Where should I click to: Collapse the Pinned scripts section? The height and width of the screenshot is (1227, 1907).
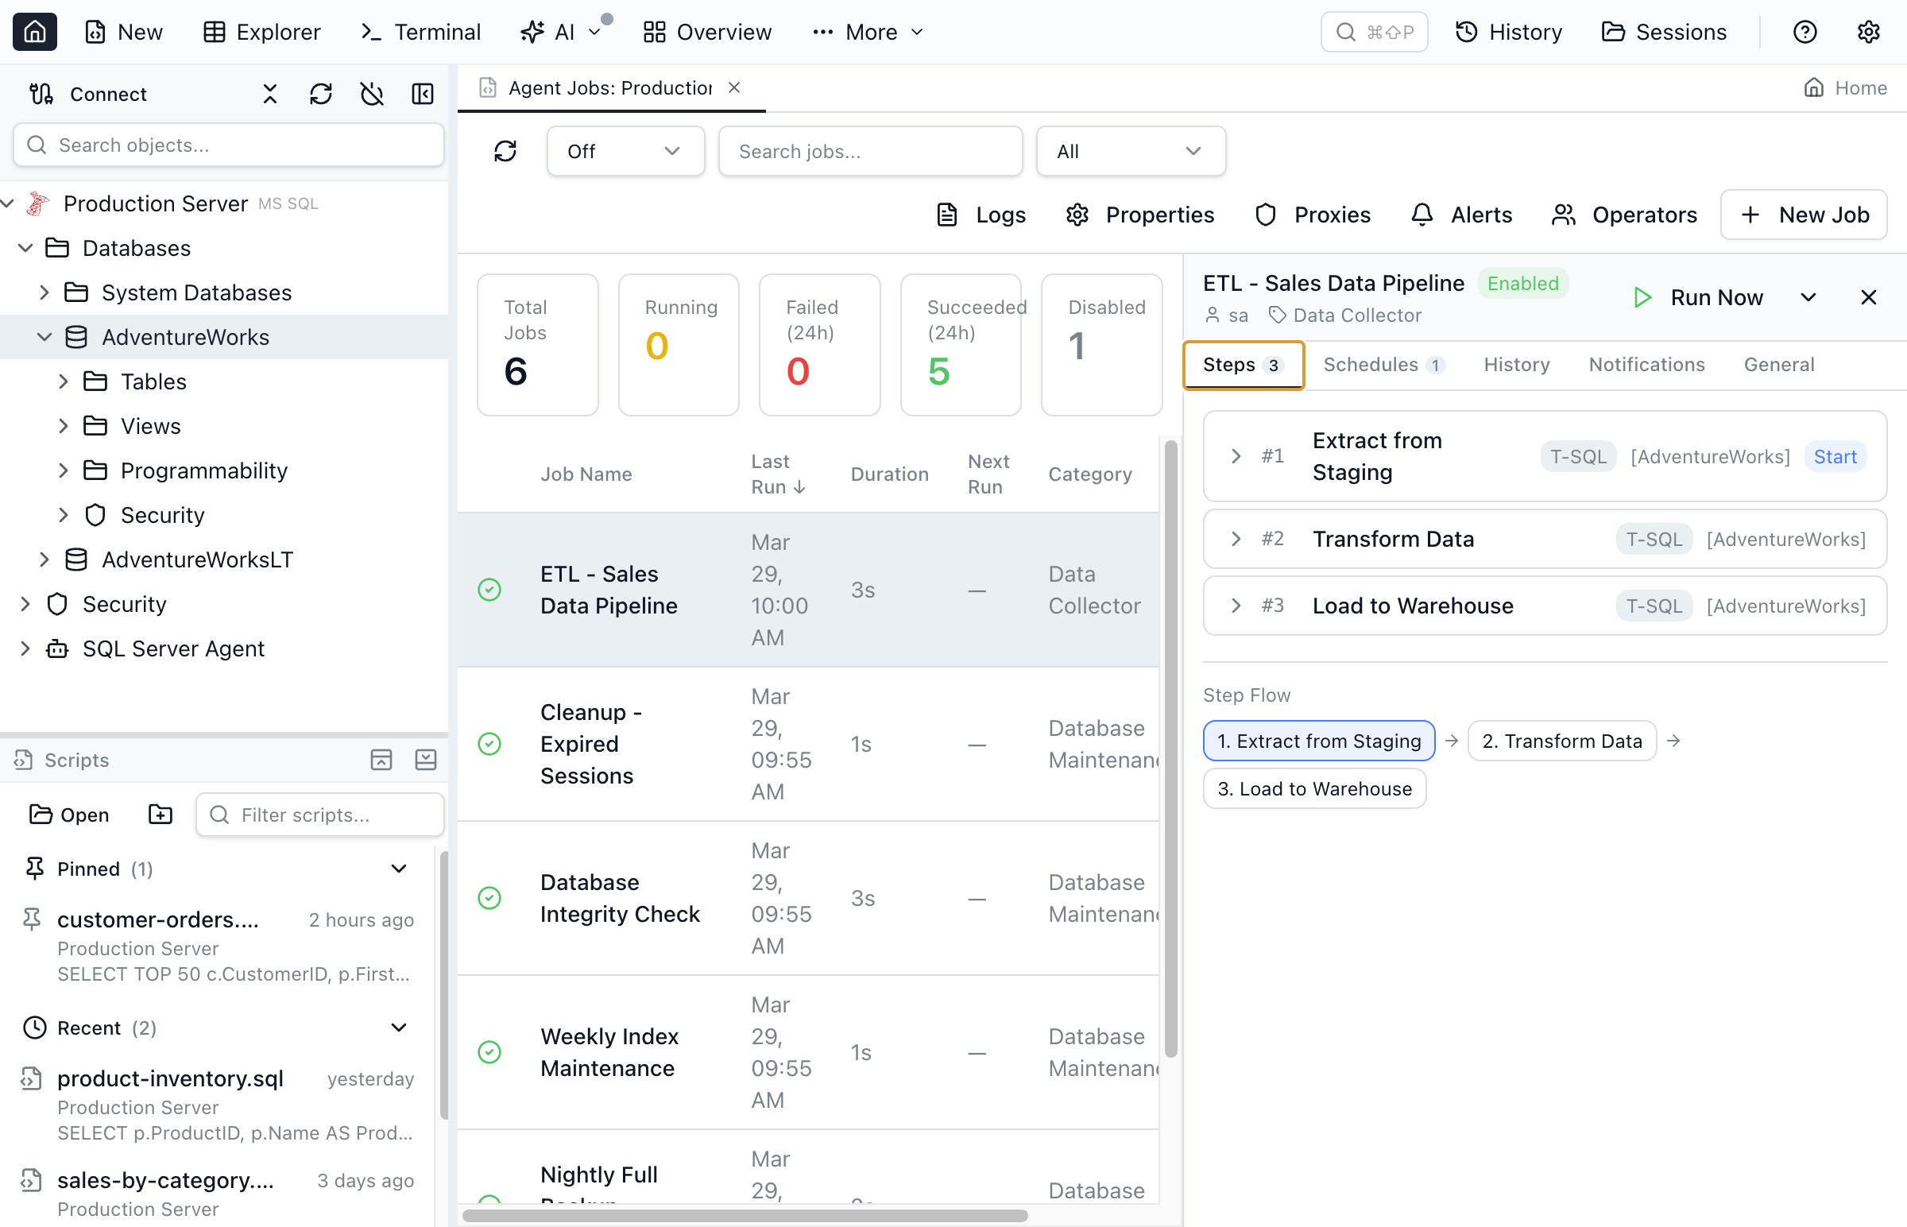[398, 868]
